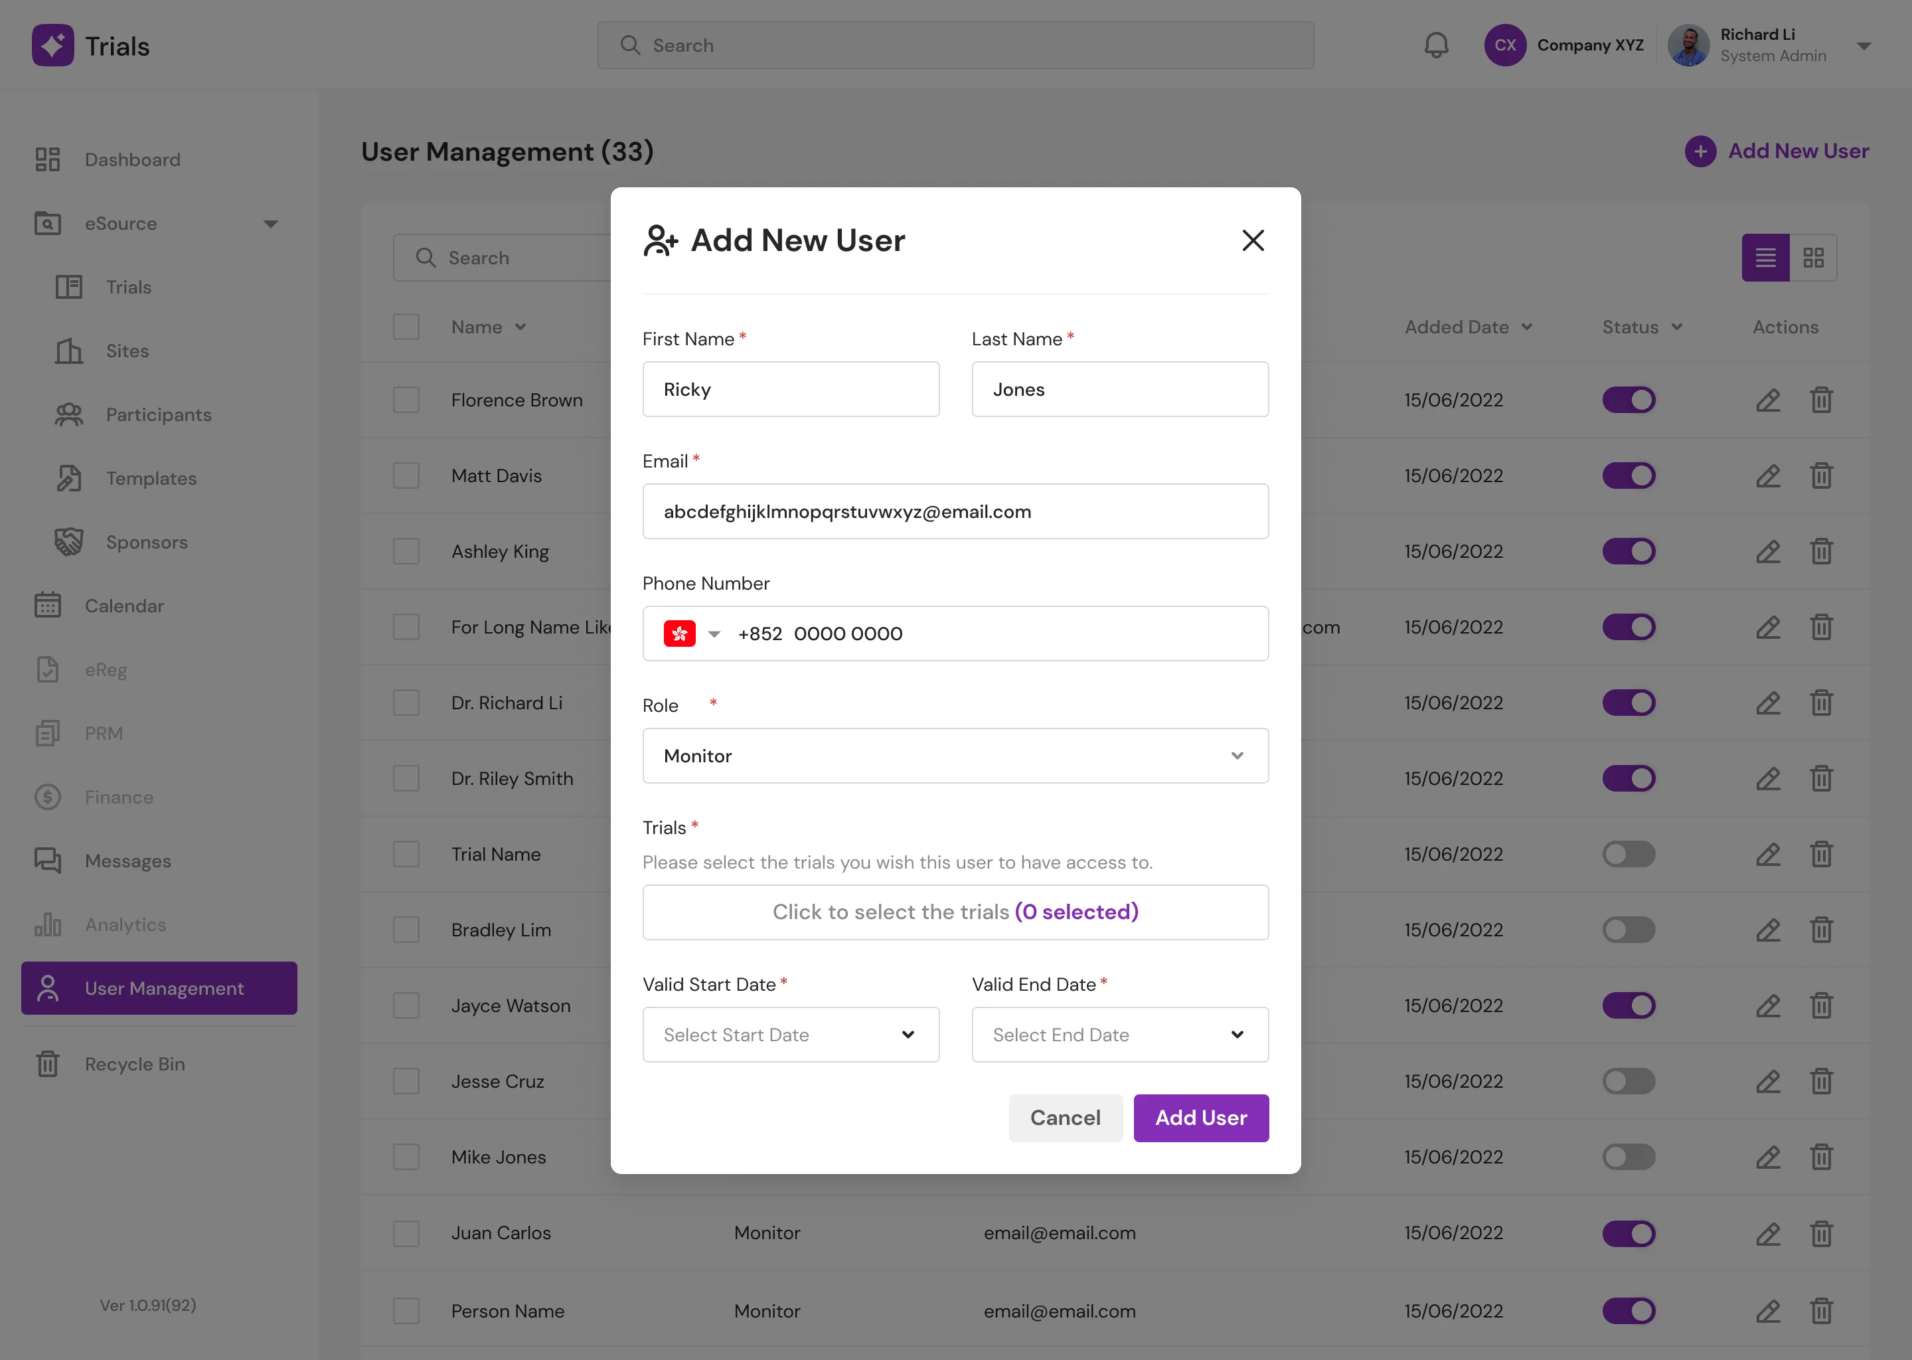This screenshot has width=1912, height=1360.
Task: Click the Add User button
Action: pyautogui.click(x=1200, y=1117)
